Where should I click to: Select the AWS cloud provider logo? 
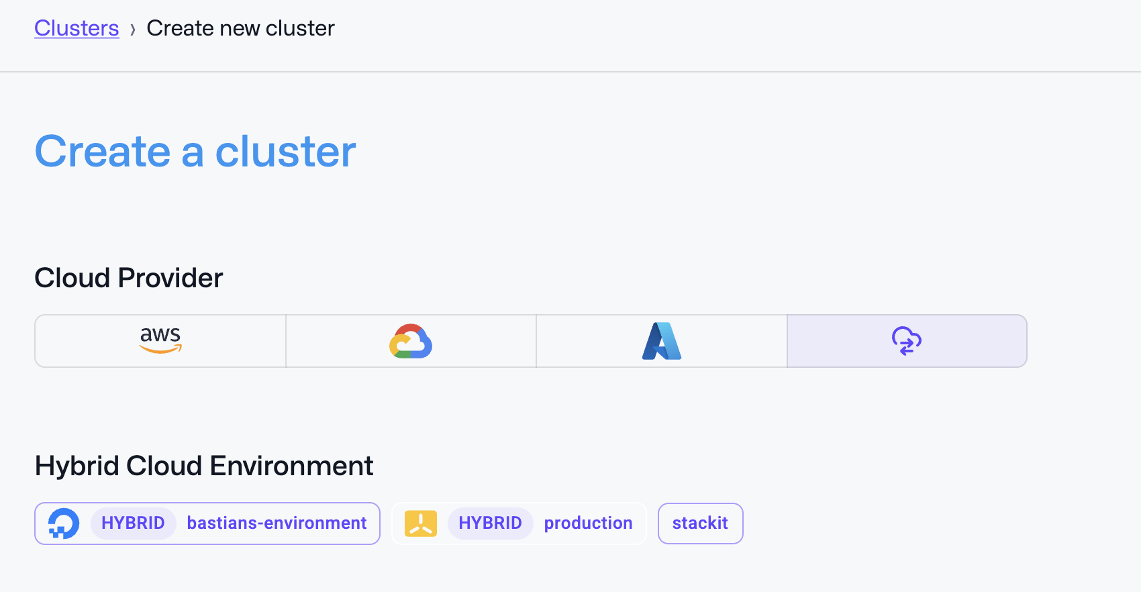pyautogui.click(x=159, y=340)
